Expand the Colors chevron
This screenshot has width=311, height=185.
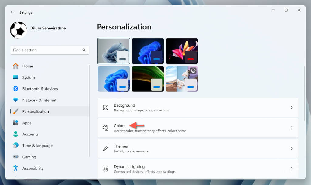click(x=292, y=128)
